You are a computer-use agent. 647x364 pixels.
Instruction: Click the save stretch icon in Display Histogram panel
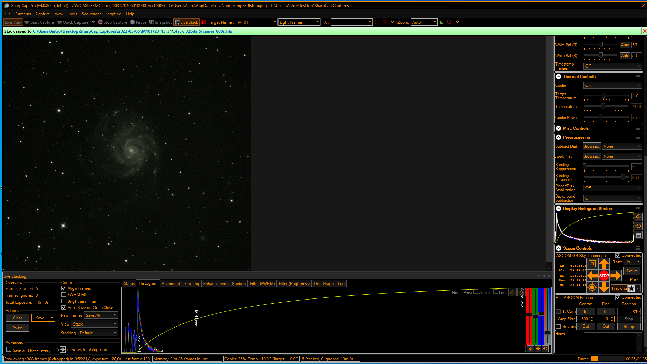638,235
